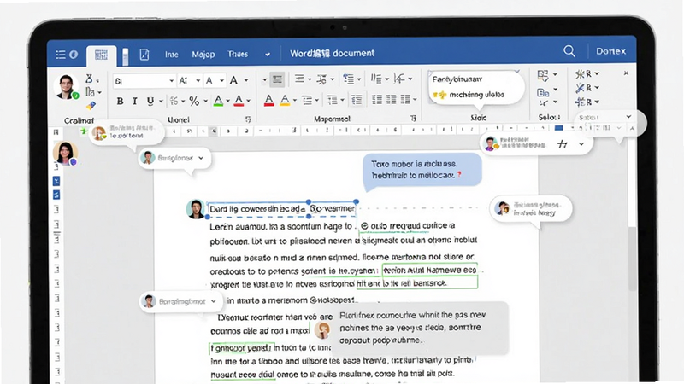684x384 pixels.
Task: Click the highlighted alignment button
Action: coord(277,79)
